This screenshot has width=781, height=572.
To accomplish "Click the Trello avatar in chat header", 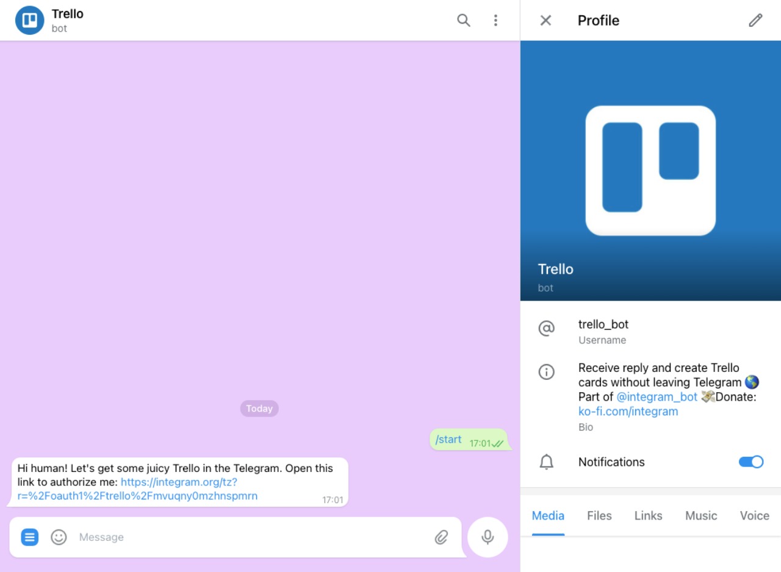I will click(30, 20).
